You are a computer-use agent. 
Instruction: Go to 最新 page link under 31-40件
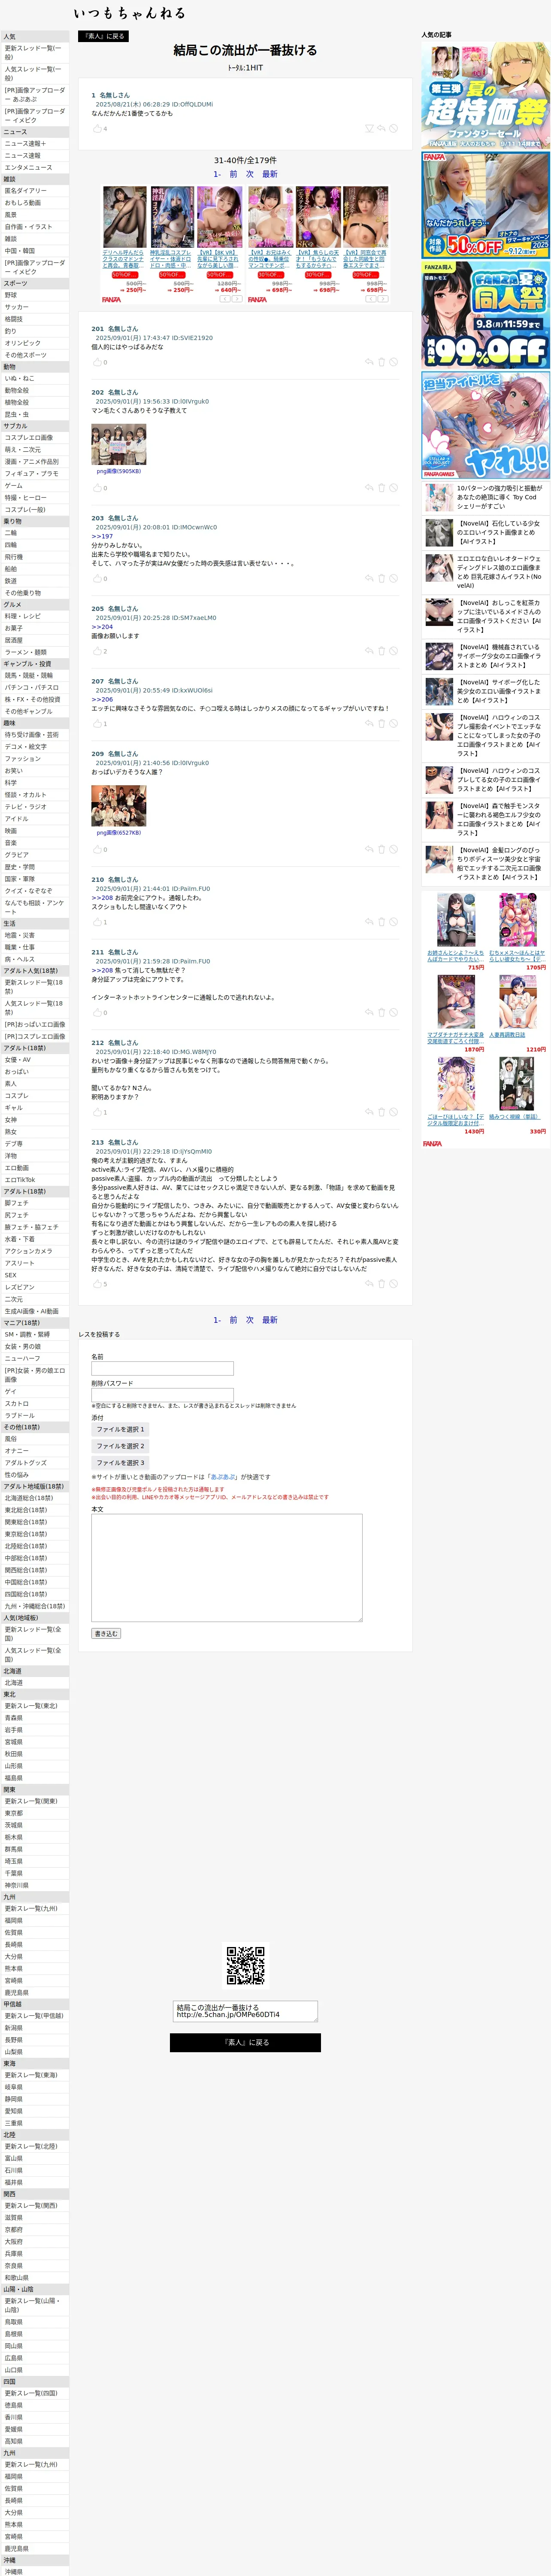click(x=270, y=174)
